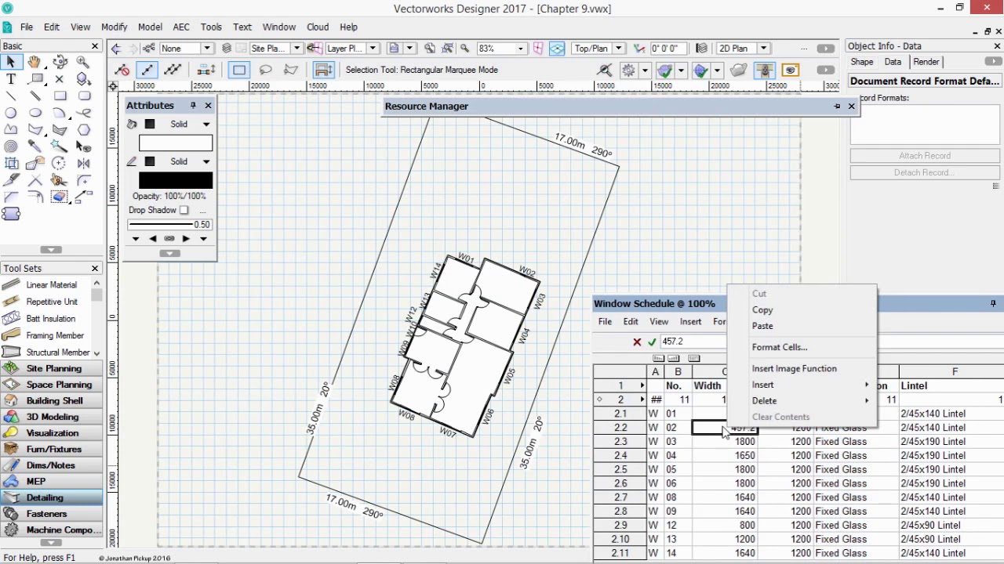
Task: Open the Dims/Notes tool set
Action: pos(52,465)
